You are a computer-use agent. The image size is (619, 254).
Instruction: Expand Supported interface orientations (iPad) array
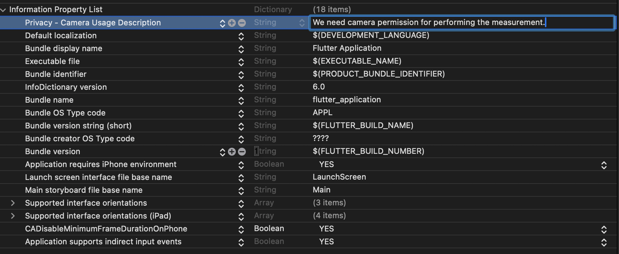coord(13,216)
